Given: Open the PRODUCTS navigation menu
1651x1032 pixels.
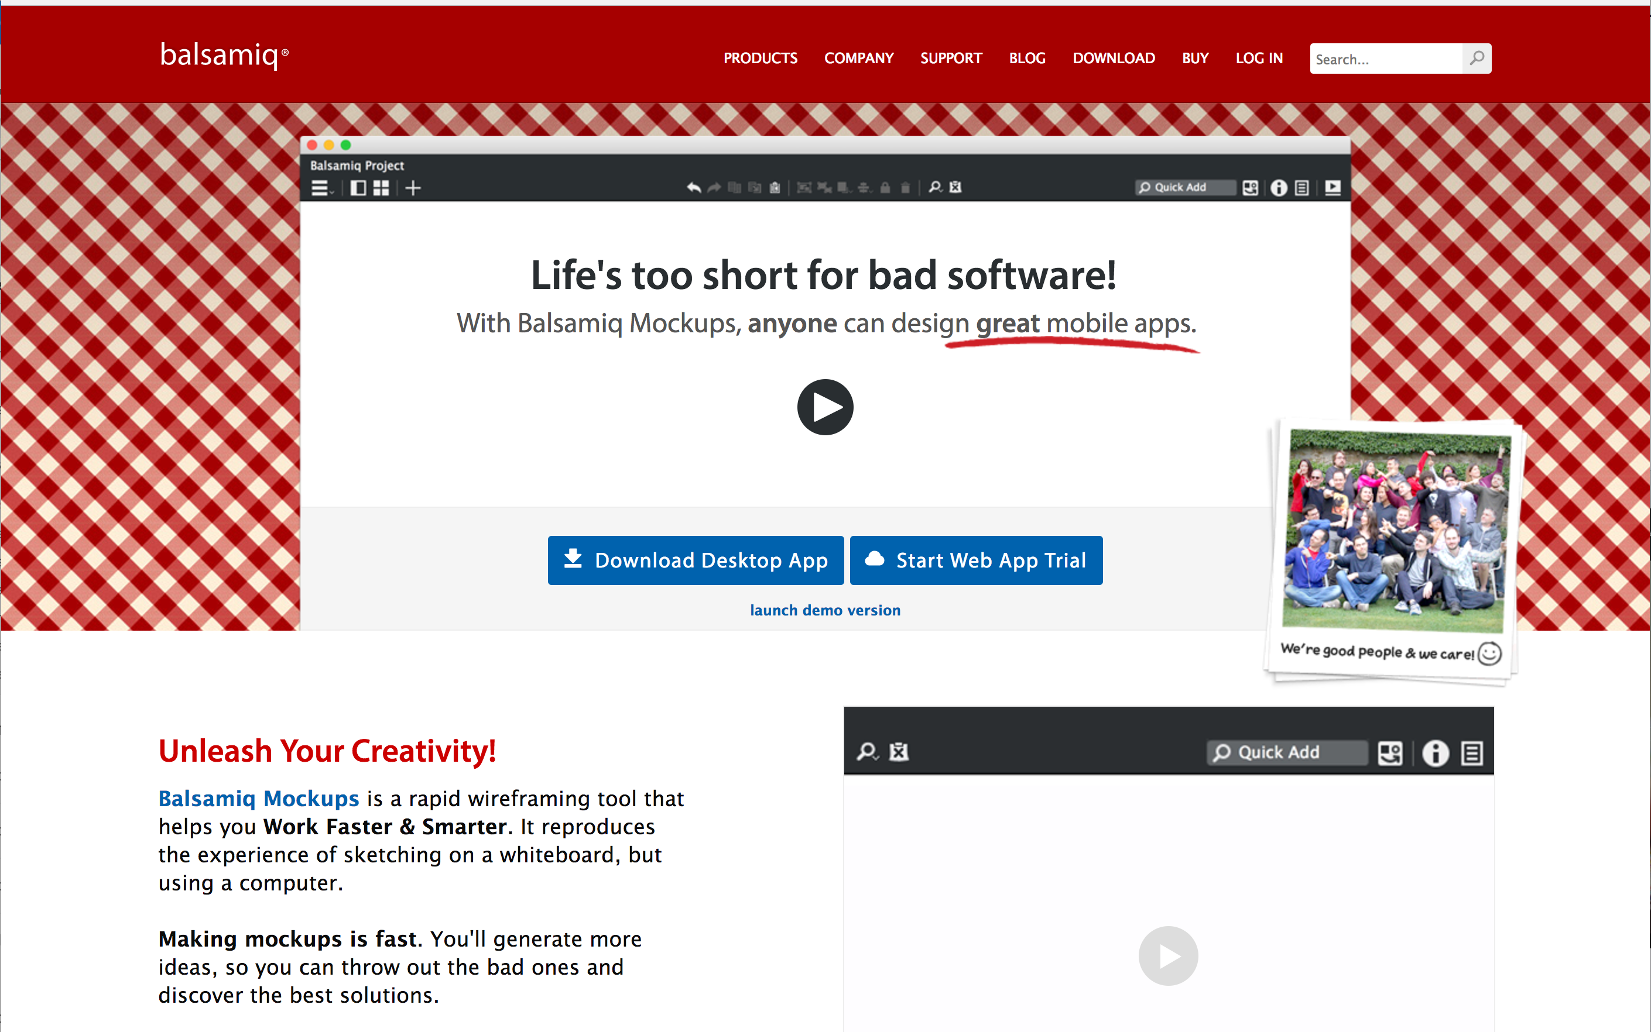Looking at the screenshot, I should (x=759, y=59).
